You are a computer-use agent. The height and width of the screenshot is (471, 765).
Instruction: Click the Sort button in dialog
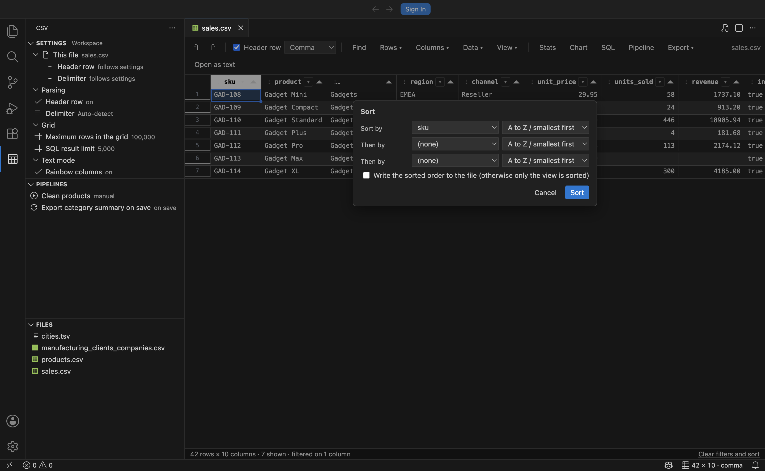point(577,192)
